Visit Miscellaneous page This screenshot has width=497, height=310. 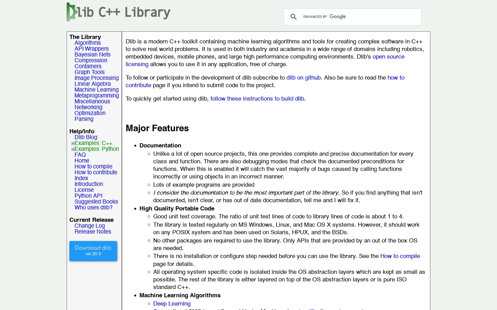[x=92, y=101]
